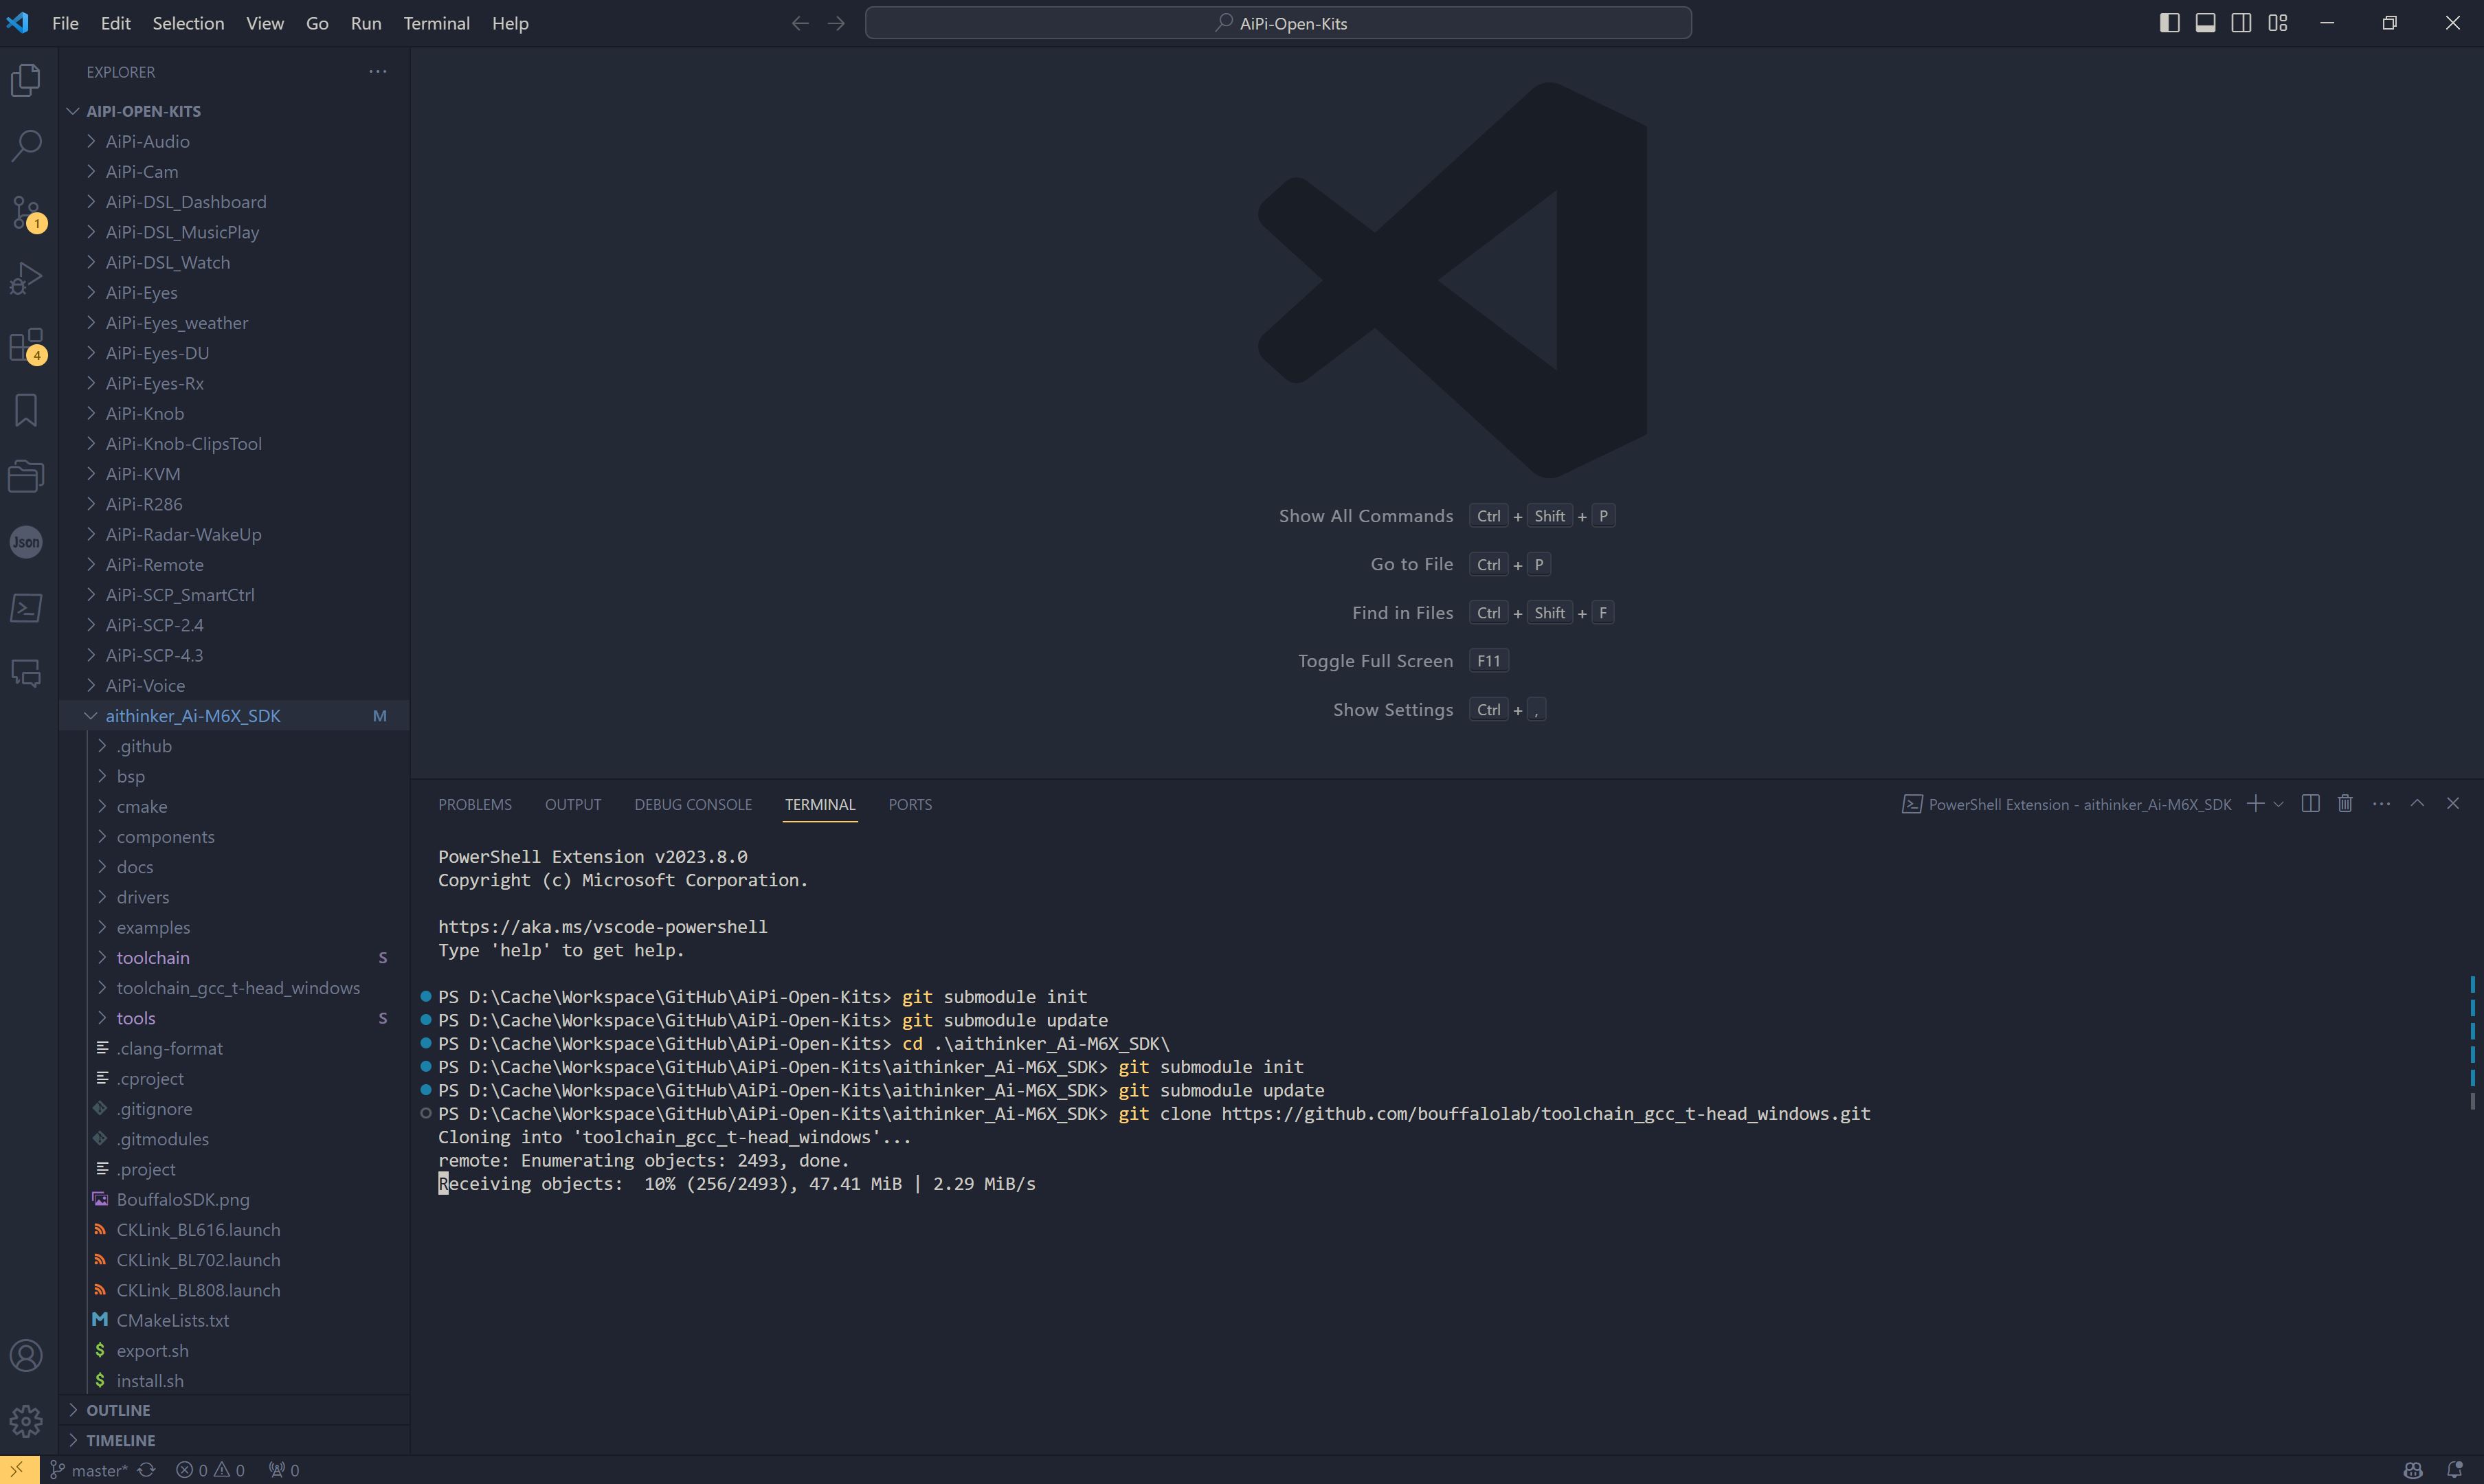Viewport: 2484px width, 1484px height.
Task: Open the CMakeLists.txt file
Action: click(x=235, y=1320)
